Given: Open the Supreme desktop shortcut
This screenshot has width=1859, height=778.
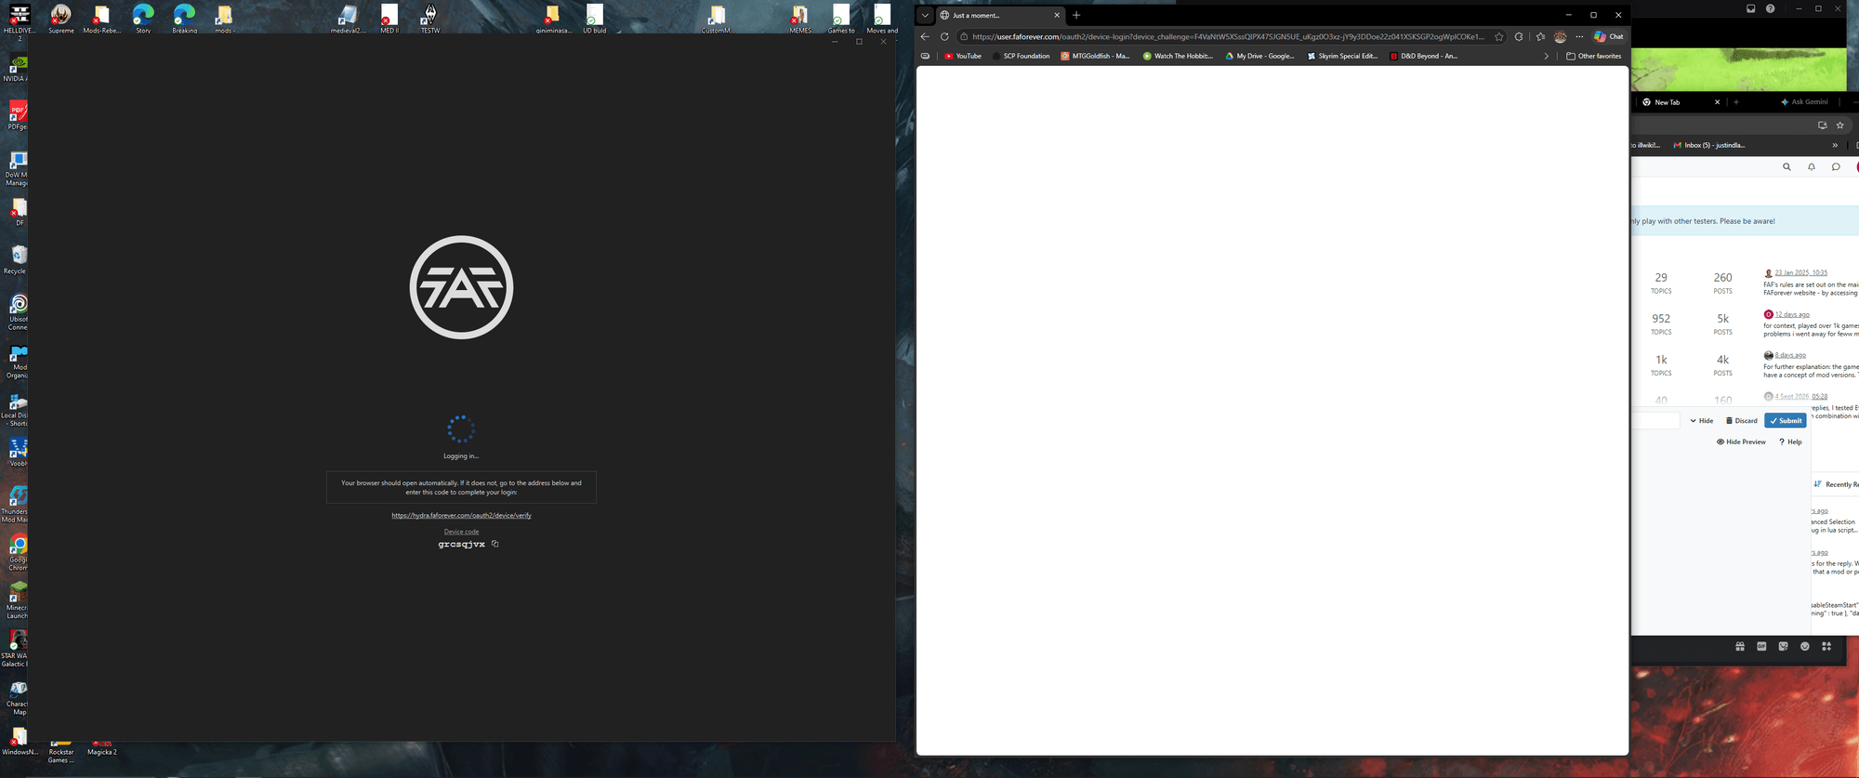Looking at the screenshot, I should tap(61, 19).
